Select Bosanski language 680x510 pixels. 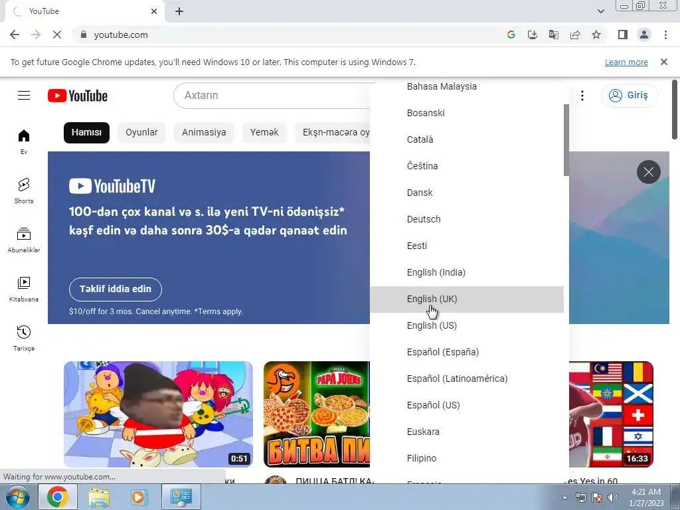pos(467,113)
